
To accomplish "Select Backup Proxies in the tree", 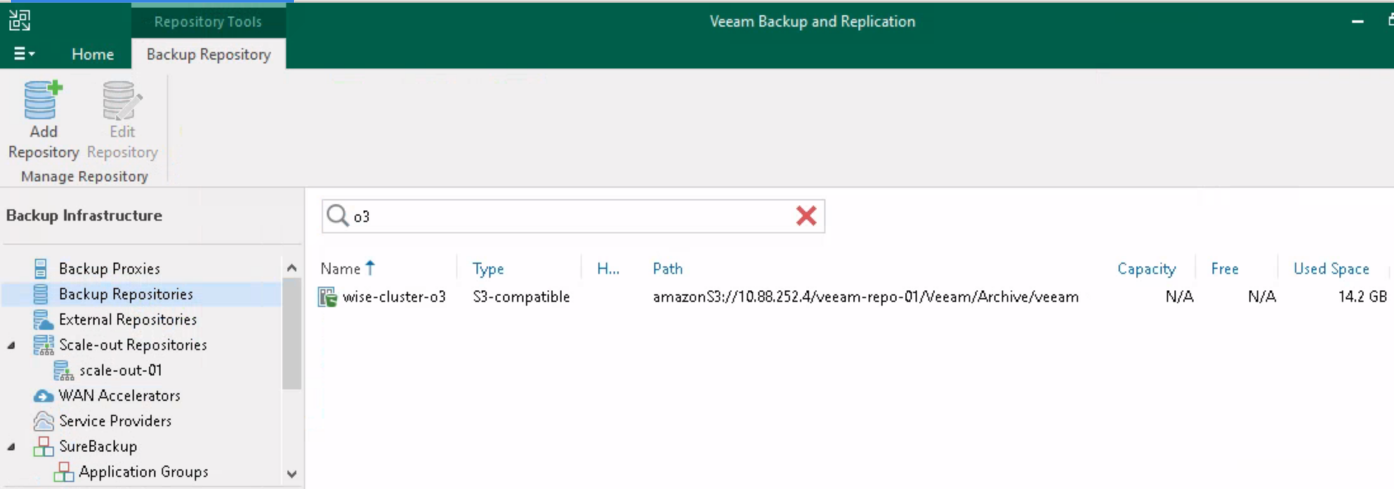I will (109, 268).
